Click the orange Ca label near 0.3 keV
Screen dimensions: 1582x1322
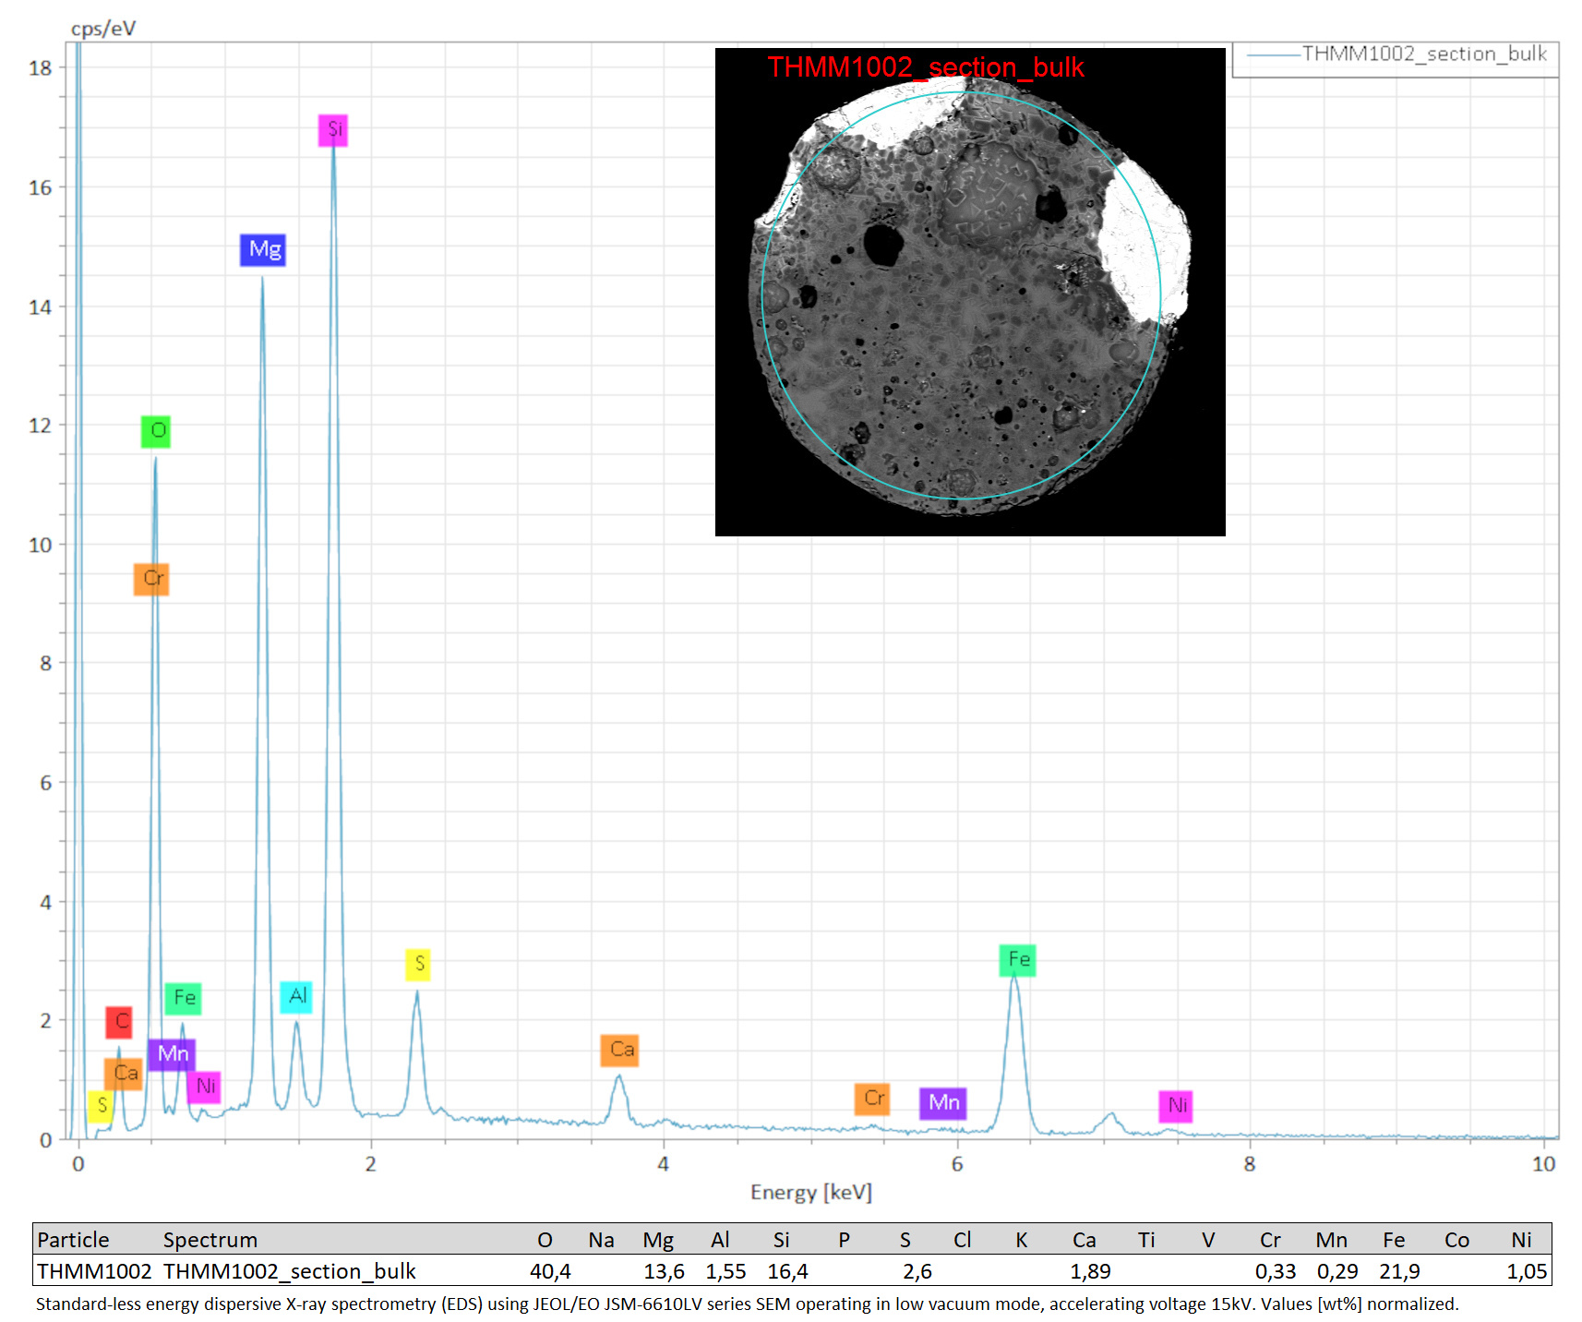124,1074
